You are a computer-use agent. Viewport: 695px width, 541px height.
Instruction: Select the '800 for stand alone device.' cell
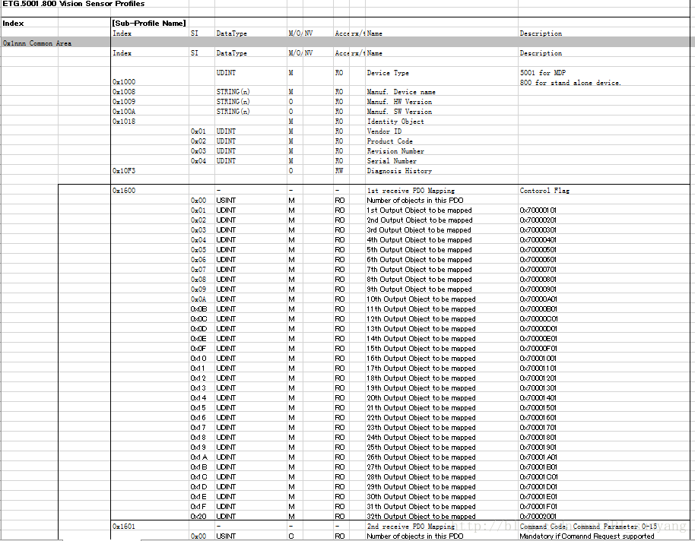coord(570,83)
